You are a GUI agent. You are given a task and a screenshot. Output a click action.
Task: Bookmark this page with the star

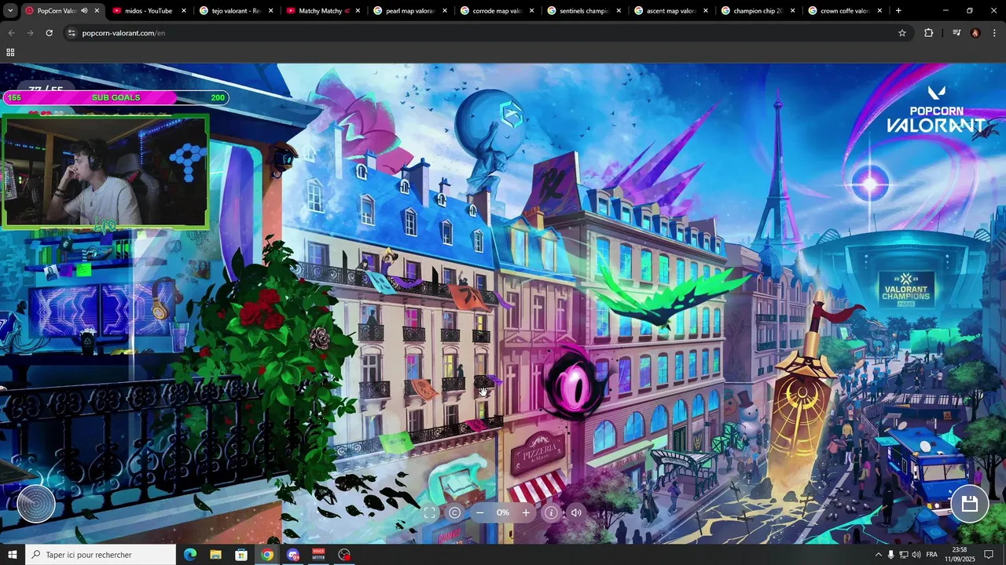(902, 33)
